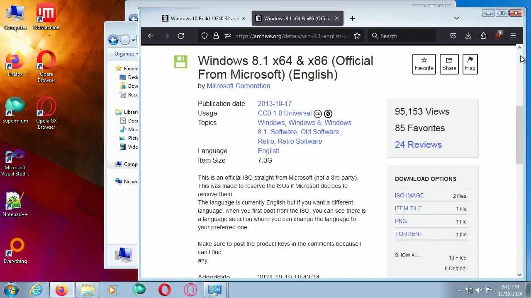531x298 pixels.
Task: Open the Microsoft Corporation author link
Action: pos(238,86)
